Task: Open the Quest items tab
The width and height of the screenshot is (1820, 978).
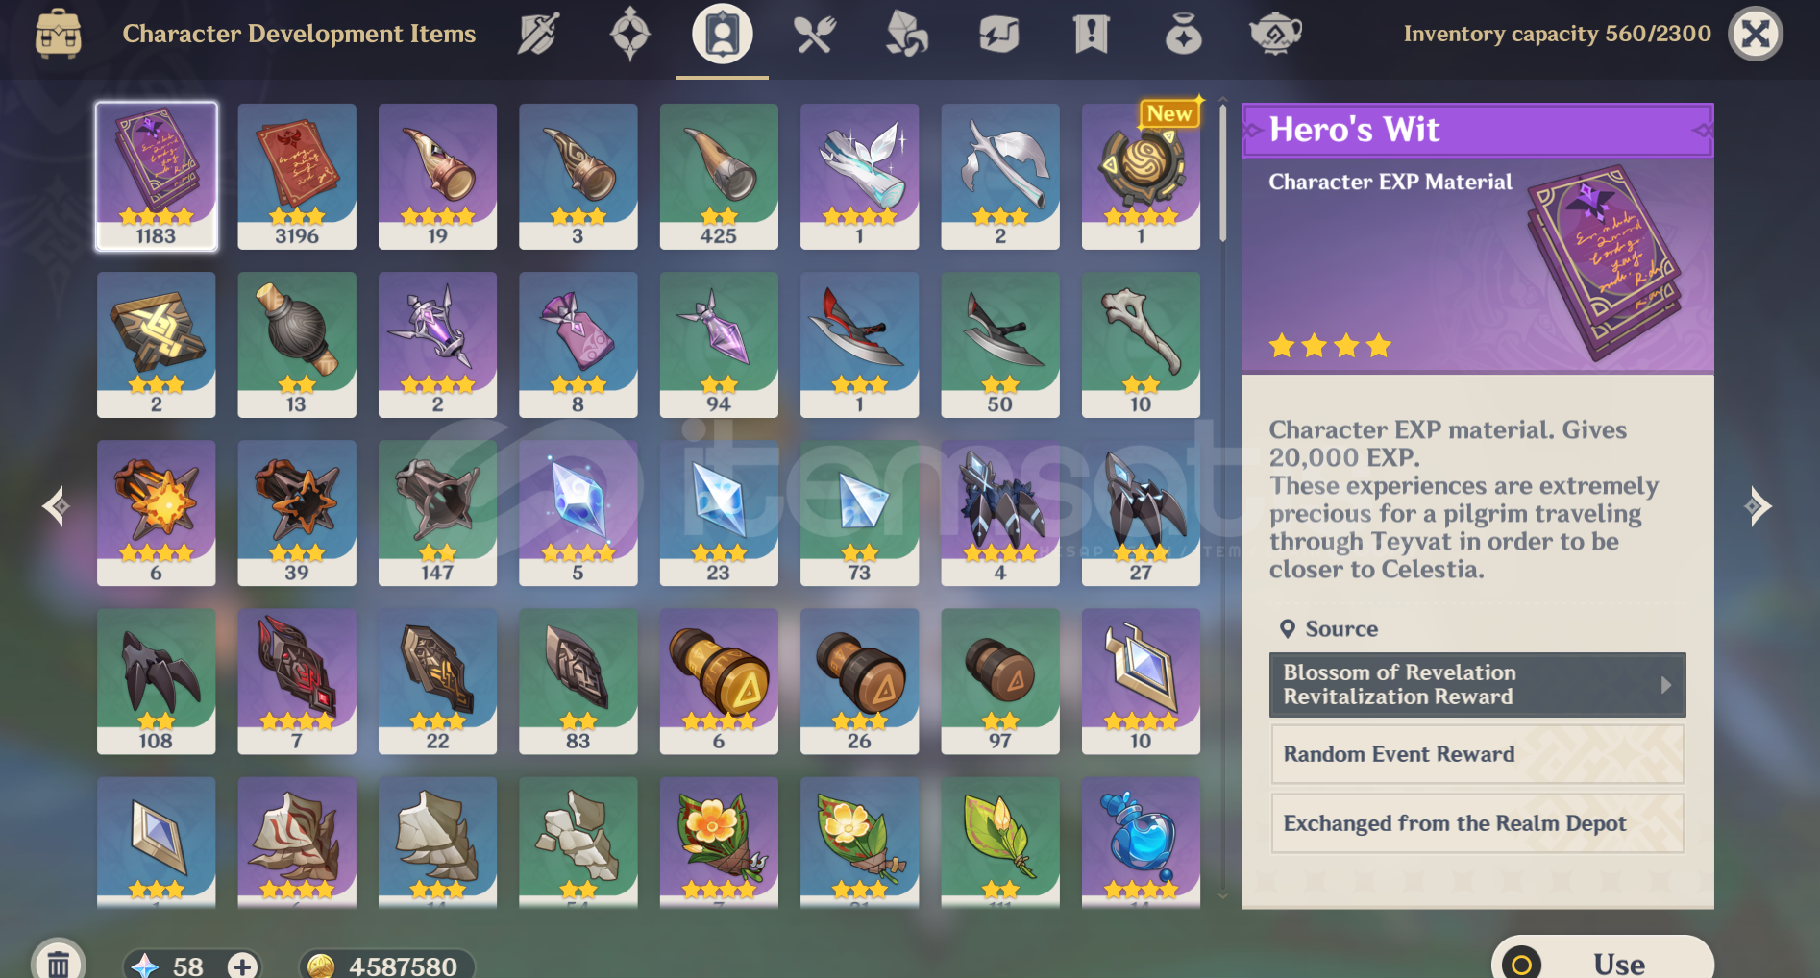Action: pos(1091,35)
